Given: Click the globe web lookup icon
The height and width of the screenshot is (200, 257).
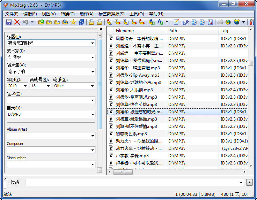Looking at the screenshot, I should [228, 22].
